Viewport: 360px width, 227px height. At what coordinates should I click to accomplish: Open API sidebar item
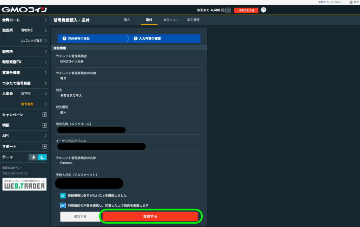(x=24, y=136)
